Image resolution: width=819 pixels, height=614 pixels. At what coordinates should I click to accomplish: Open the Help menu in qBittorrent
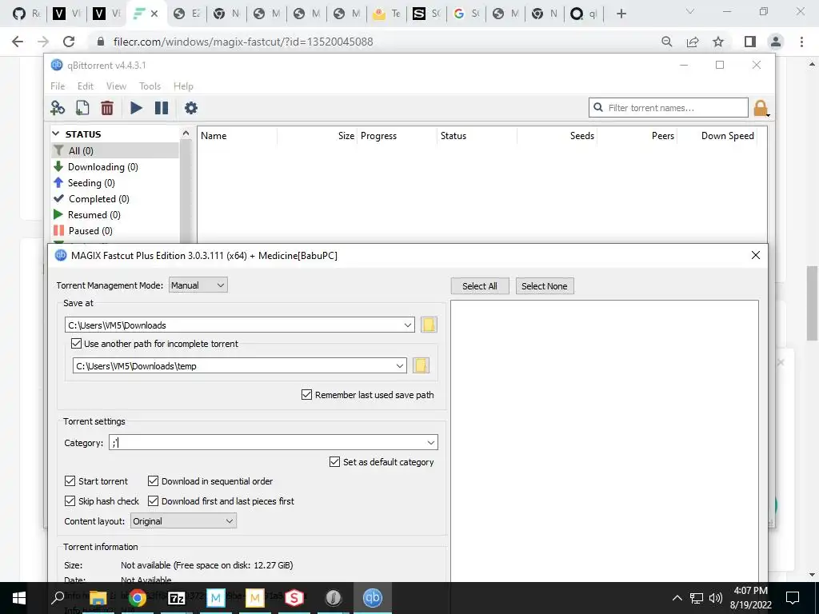coord(183,86)
